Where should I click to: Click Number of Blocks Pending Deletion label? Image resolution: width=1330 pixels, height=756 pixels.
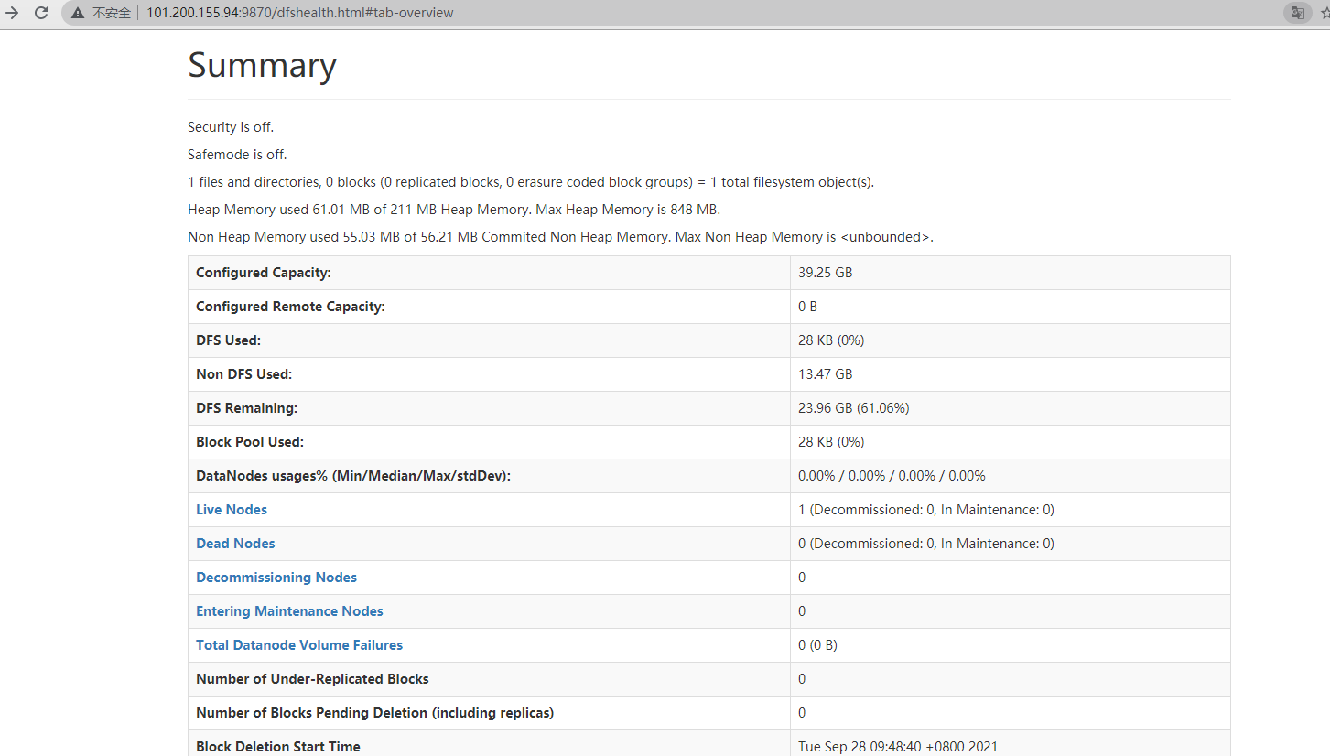pyautogui.click(x=374, y=713)
